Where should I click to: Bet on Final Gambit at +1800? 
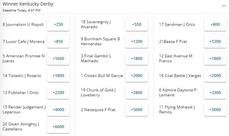tap(136, 59)
